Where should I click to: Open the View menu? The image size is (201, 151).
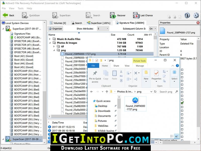(x=12, y=8)
